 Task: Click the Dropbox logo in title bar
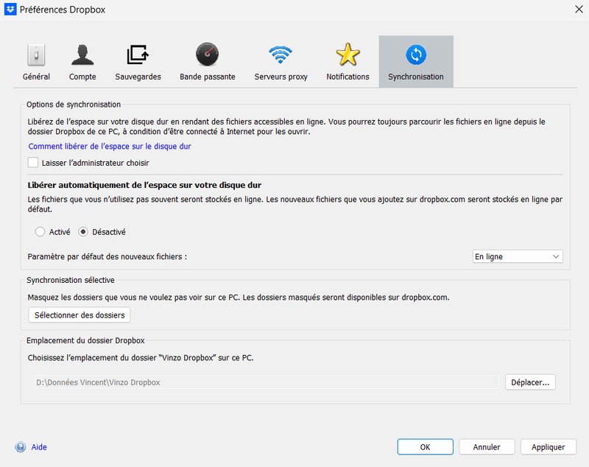(x=10, y=9)
